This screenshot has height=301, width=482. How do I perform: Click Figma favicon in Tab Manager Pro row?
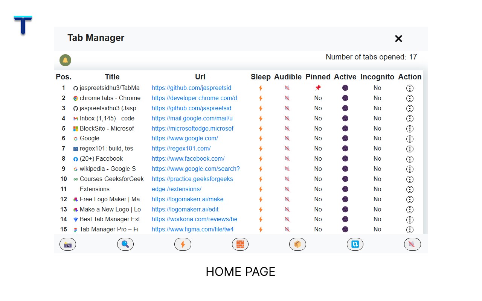76,230
